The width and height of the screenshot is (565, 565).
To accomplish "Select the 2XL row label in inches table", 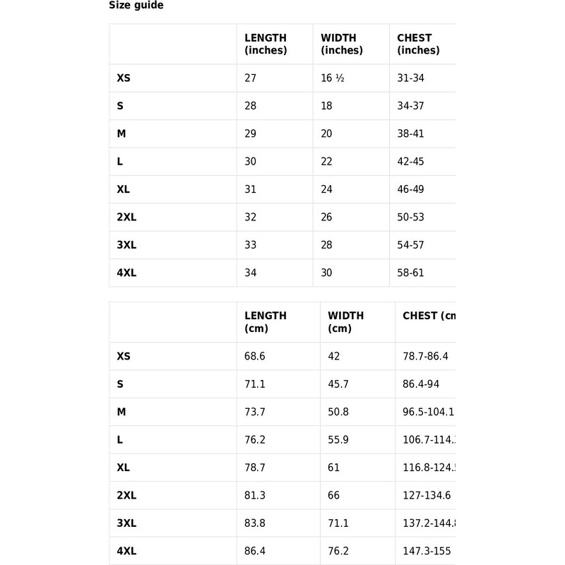I will tap(126, 218).
